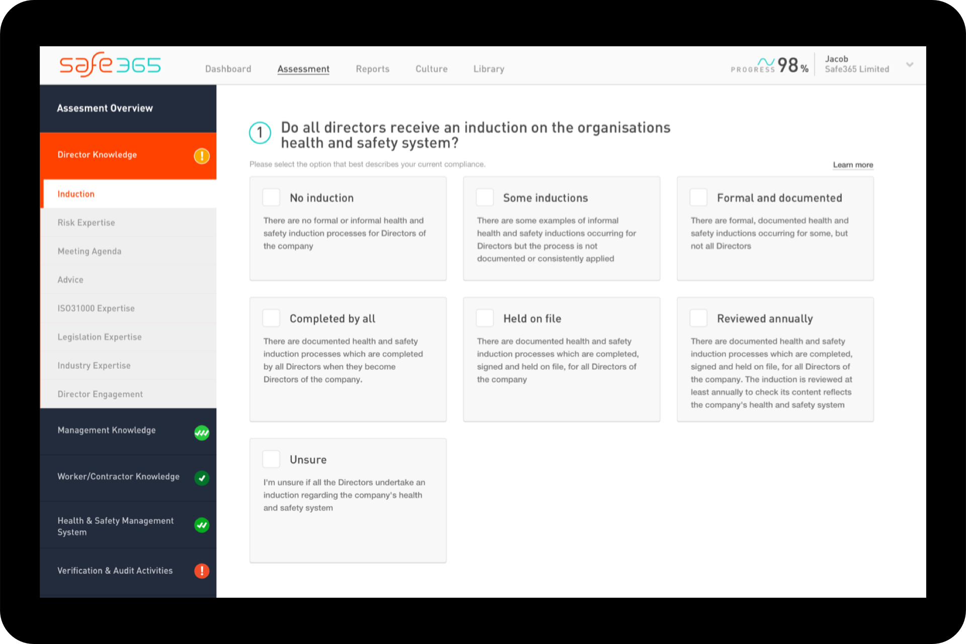Viewport: 966px width, 644px height.
Task: Click the Learn more link
Action: [x=853, y=165]
